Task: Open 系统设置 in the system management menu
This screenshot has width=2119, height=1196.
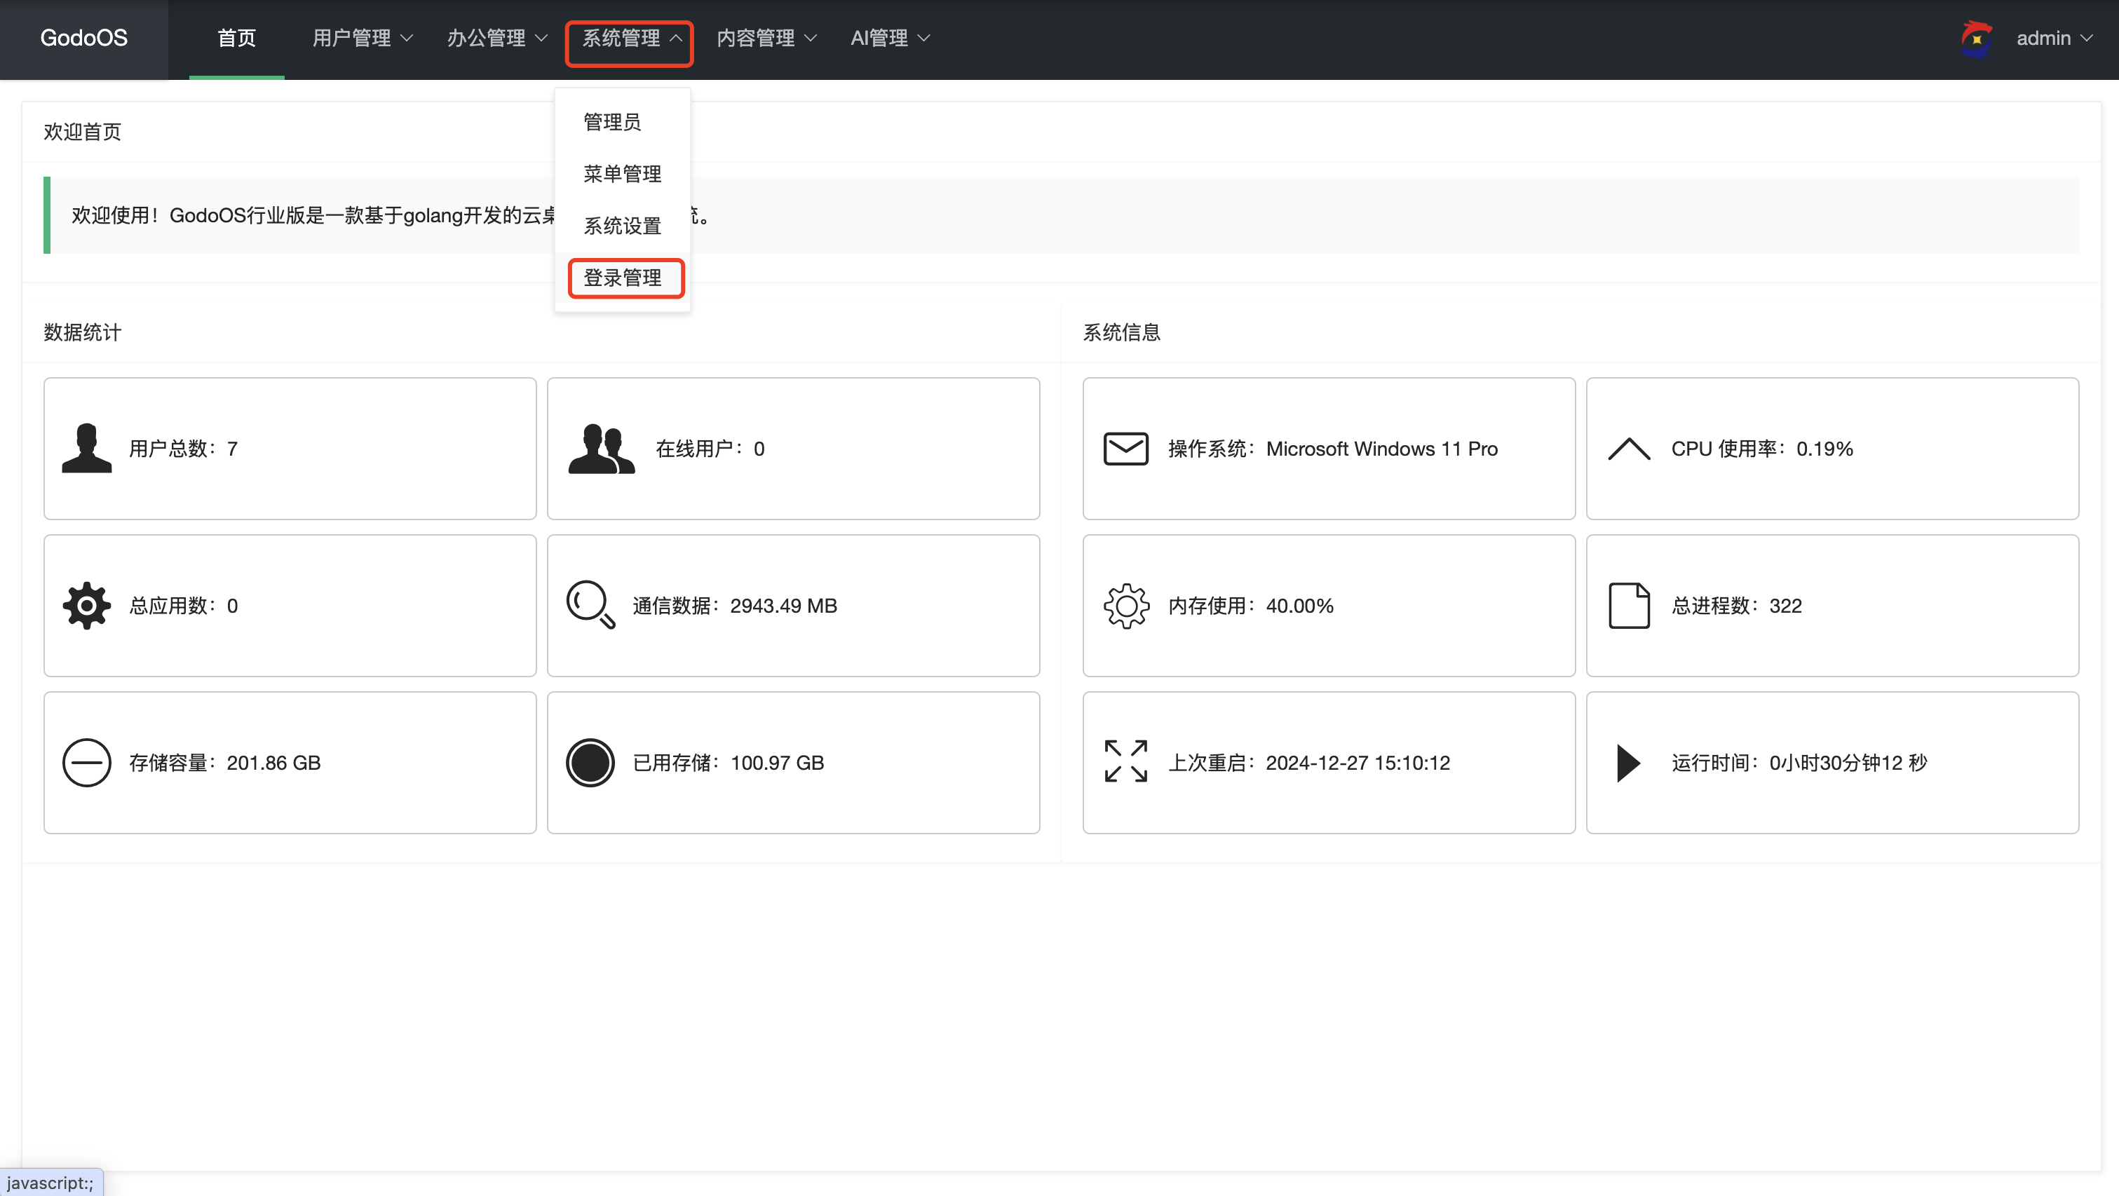Action: [622, 225]
